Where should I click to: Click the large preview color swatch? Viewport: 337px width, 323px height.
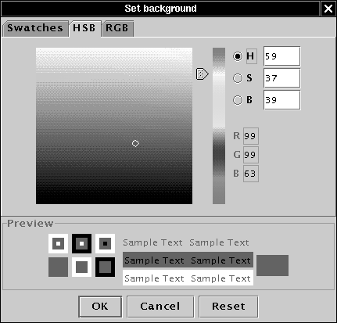point(272,265)
